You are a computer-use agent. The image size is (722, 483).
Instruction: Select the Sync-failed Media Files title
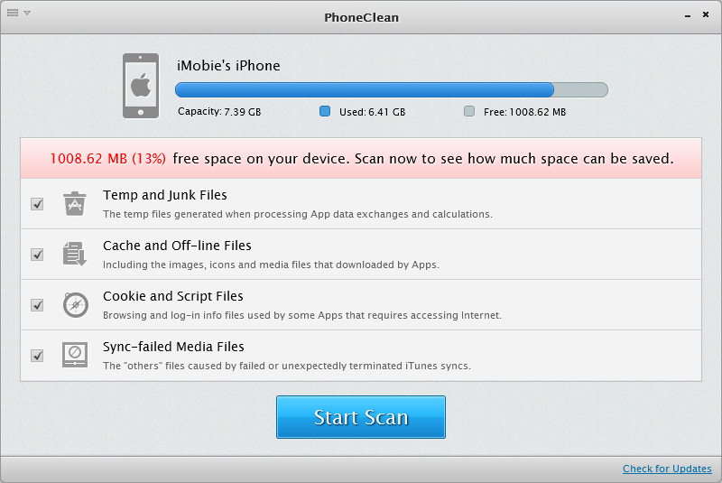point(173,347)
